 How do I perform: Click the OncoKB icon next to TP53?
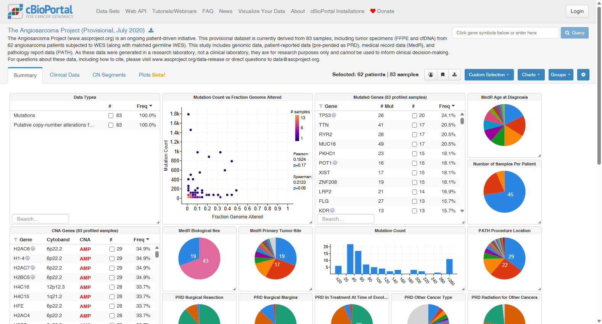click(334, 115)
